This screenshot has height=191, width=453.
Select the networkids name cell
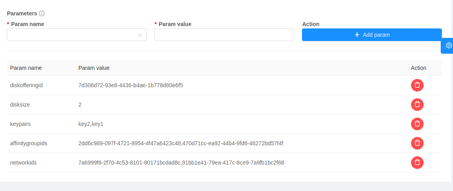(x=23, y=163)
